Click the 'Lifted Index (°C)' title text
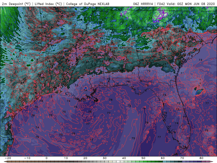This screenshot has width=217, height=163. pos(48,4)
